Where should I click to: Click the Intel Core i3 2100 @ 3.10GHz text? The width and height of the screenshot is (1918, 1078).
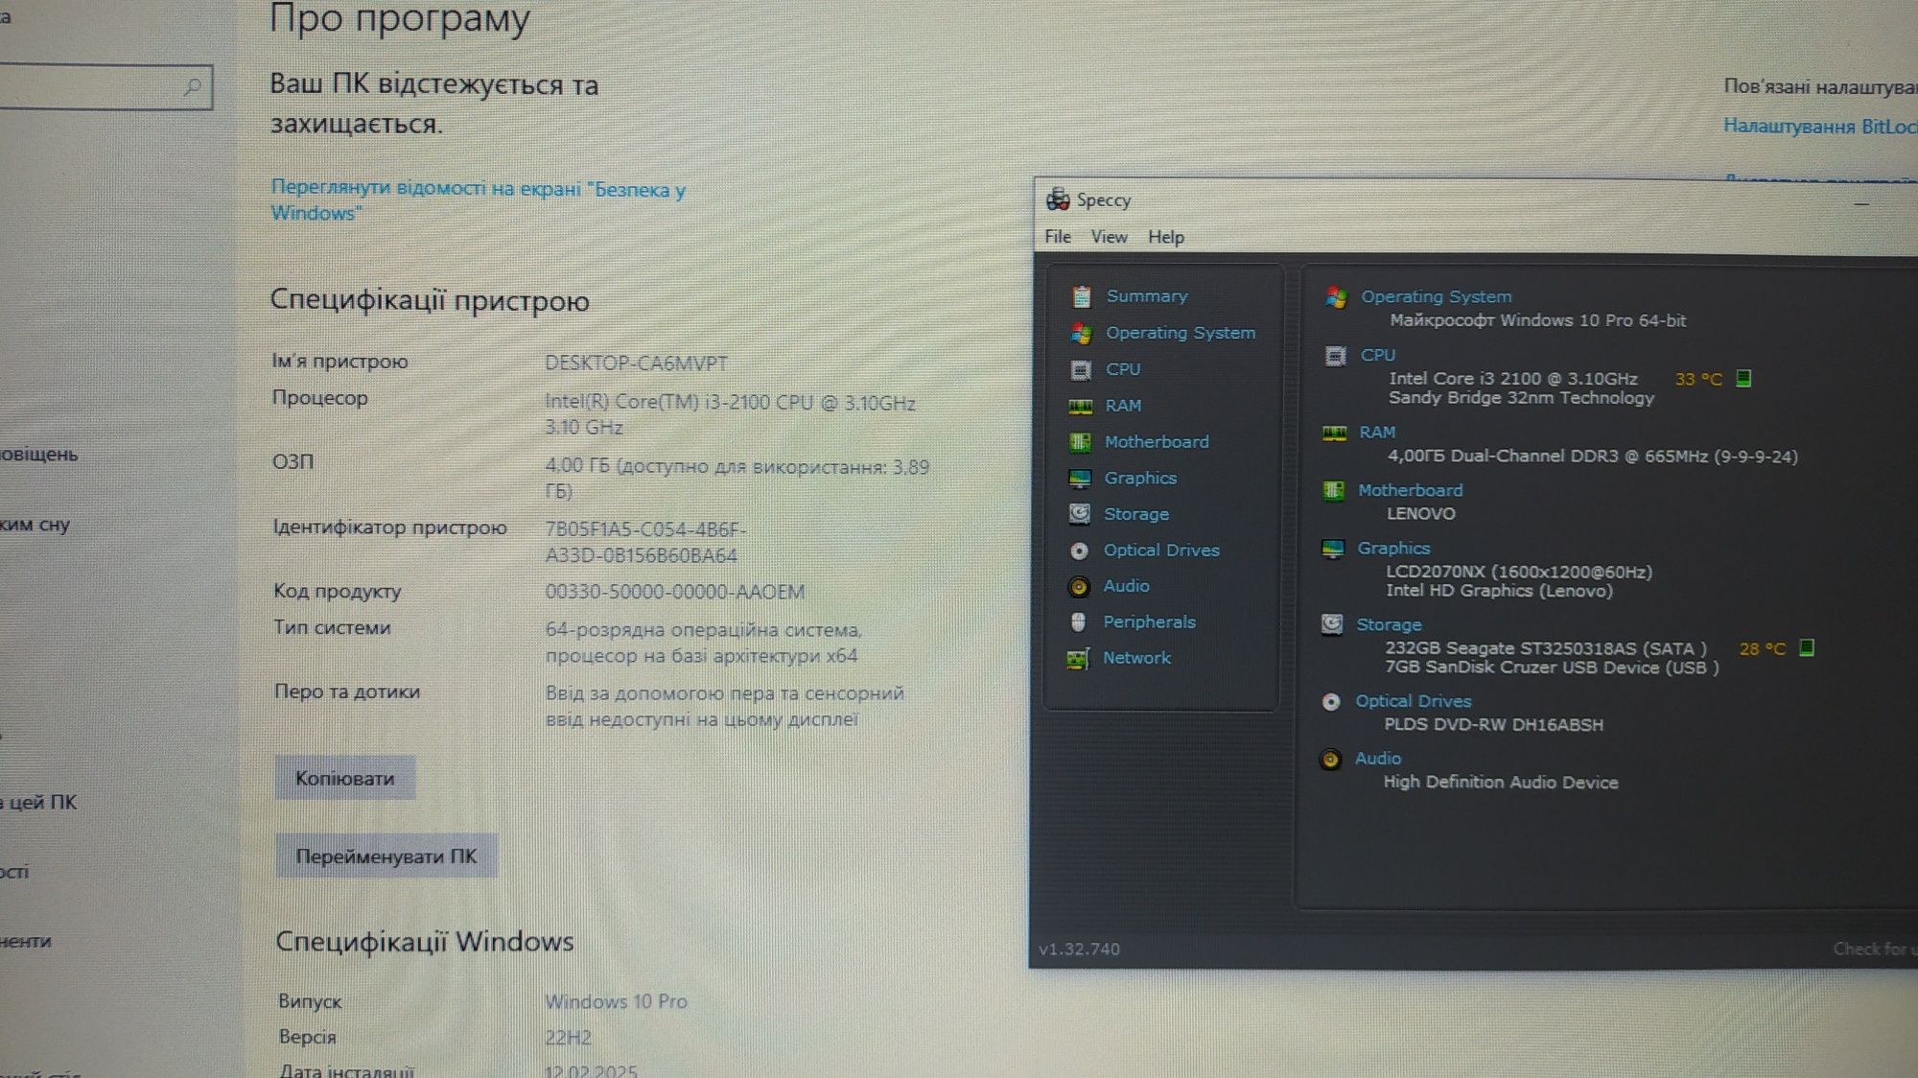pyautogui.click(x=1512, y=379)
